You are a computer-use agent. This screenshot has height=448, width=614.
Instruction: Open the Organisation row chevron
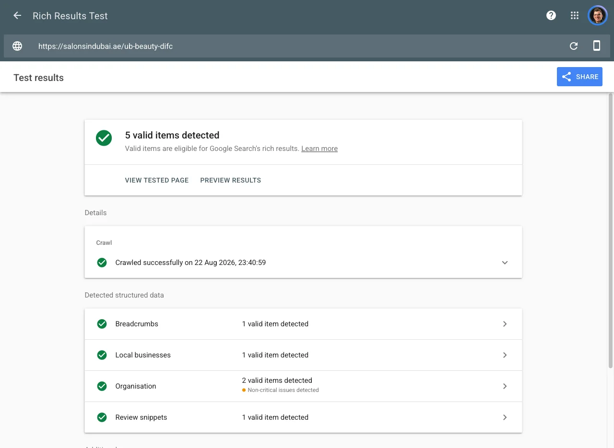(505, 386)
